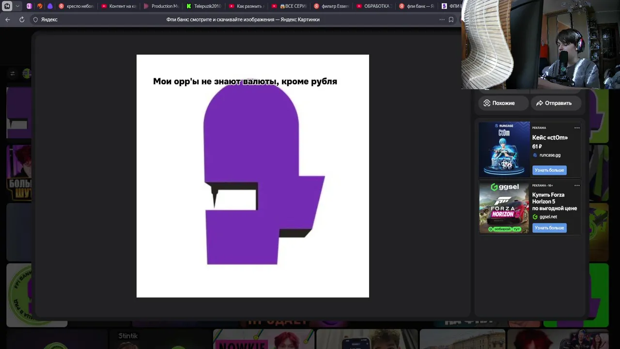
Task: Click the 'Яндекс' site name in address bar
Action: point(49,19)
